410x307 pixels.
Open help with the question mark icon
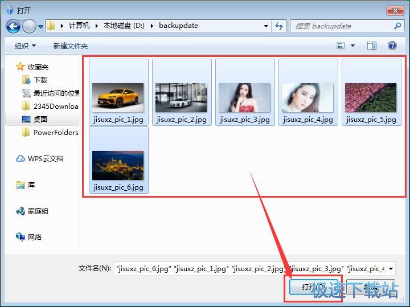click(x=392, y=46)
